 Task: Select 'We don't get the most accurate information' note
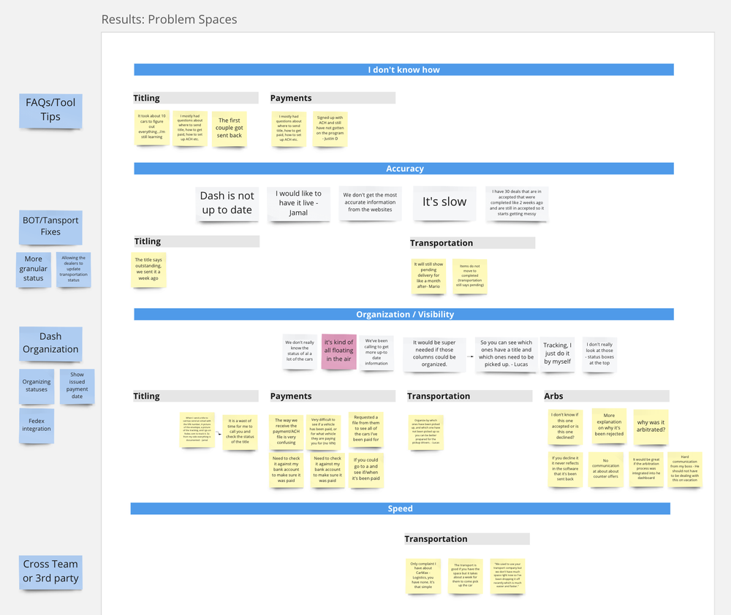(370, 204)
